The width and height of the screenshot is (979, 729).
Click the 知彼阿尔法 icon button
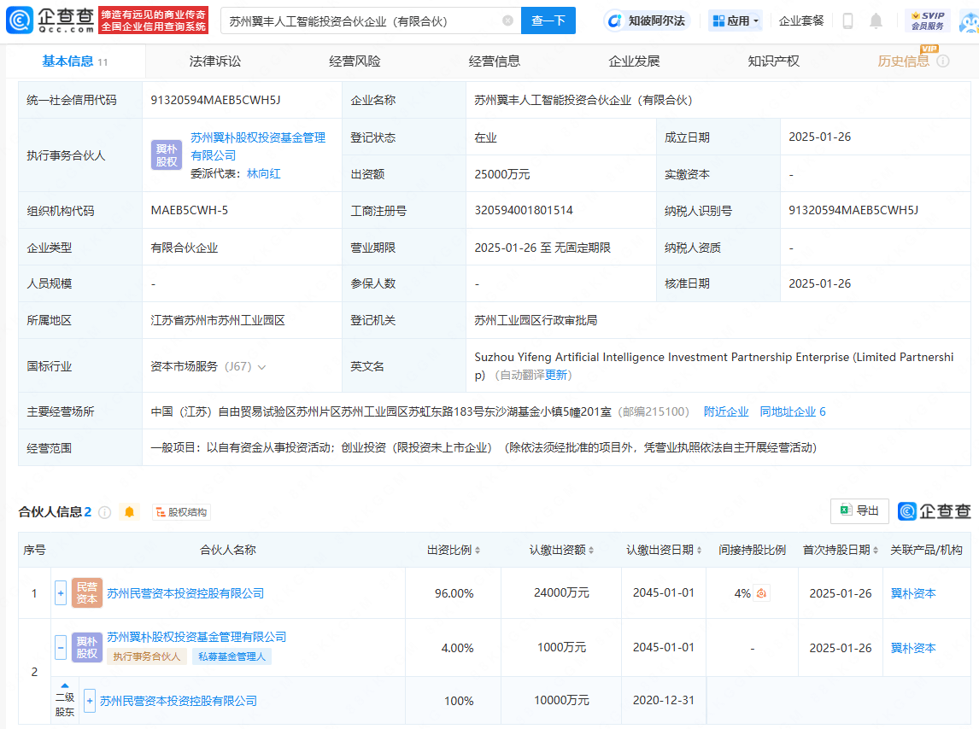647,20
